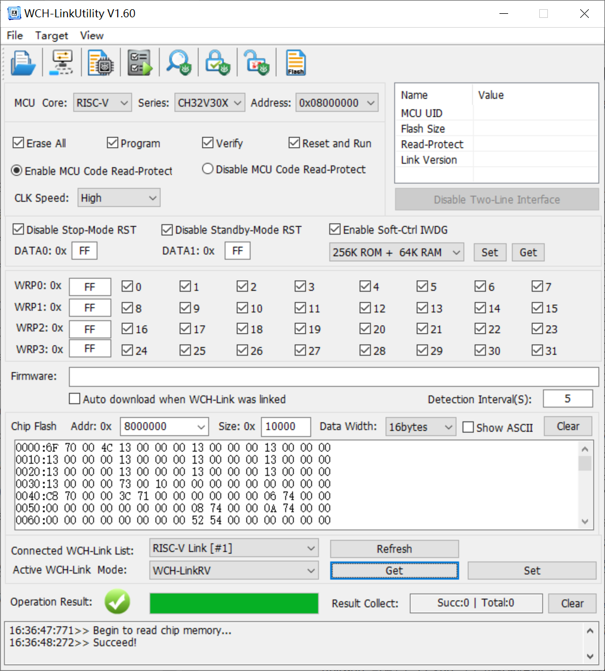Click Clear next to Result Collect
Screen dimensions: 605x671
coord(572,603)
